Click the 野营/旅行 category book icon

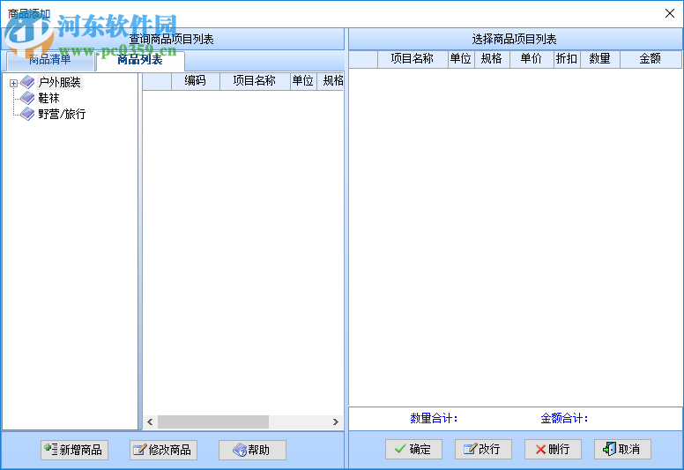point(27,114)
